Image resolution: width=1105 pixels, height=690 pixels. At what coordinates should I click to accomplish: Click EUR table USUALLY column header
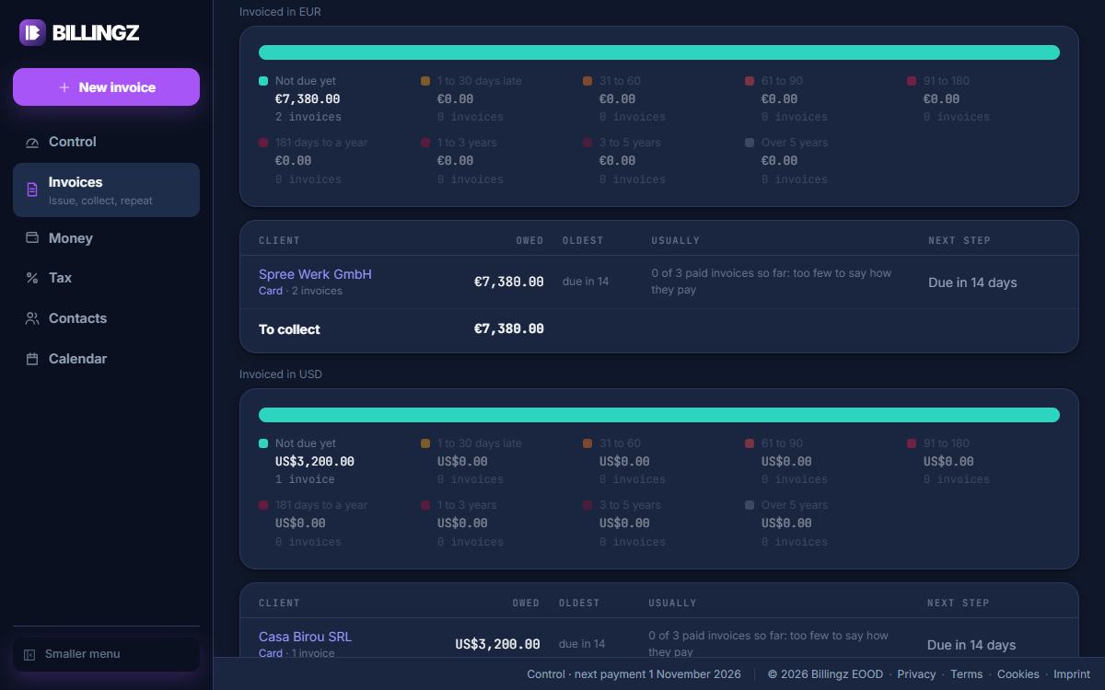click(676, 240)
